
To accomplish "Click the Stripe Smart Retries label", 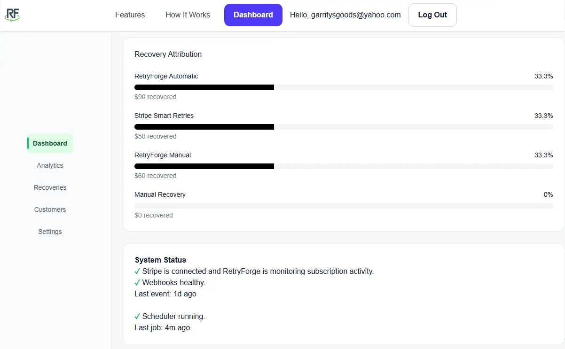I will 164,116.
